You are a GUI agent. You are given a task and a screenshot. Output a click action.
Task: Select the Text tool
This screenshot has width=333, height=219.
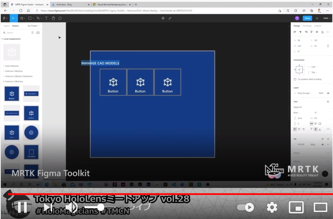46,18
